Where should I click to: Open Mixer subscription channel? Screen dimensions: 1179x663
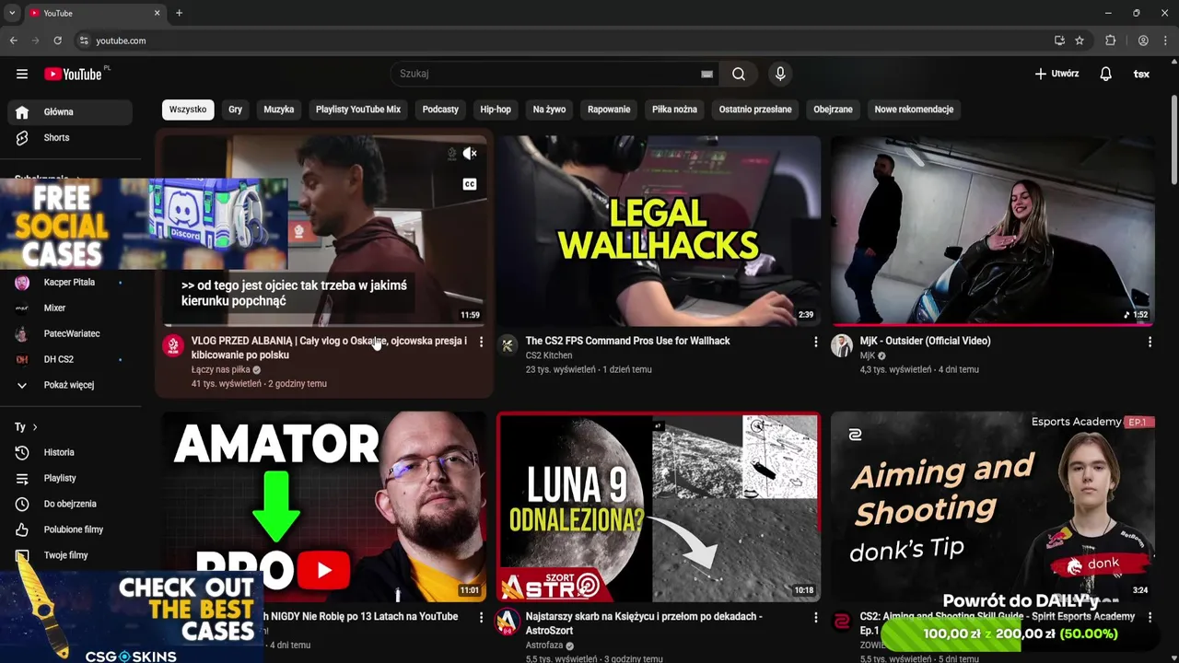[x=70, y=308]
